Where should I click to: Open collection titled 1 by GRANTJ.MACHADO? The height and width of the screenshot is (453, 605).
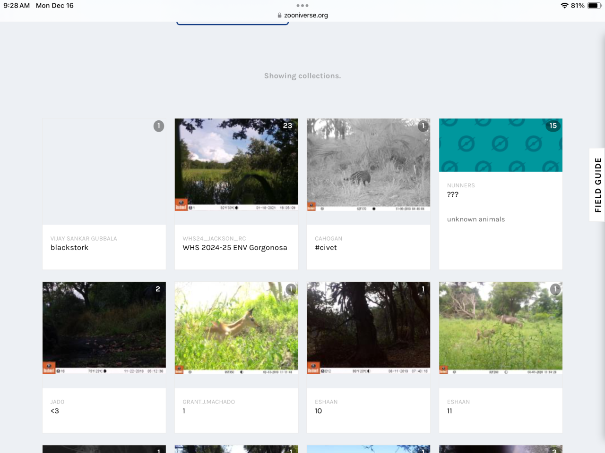click(184, 411)
